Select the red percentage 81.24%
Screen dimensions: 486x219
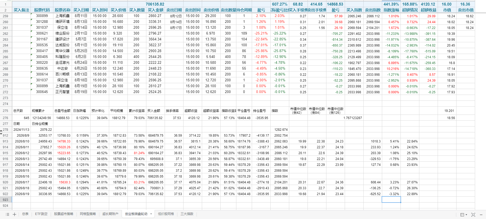137,153
